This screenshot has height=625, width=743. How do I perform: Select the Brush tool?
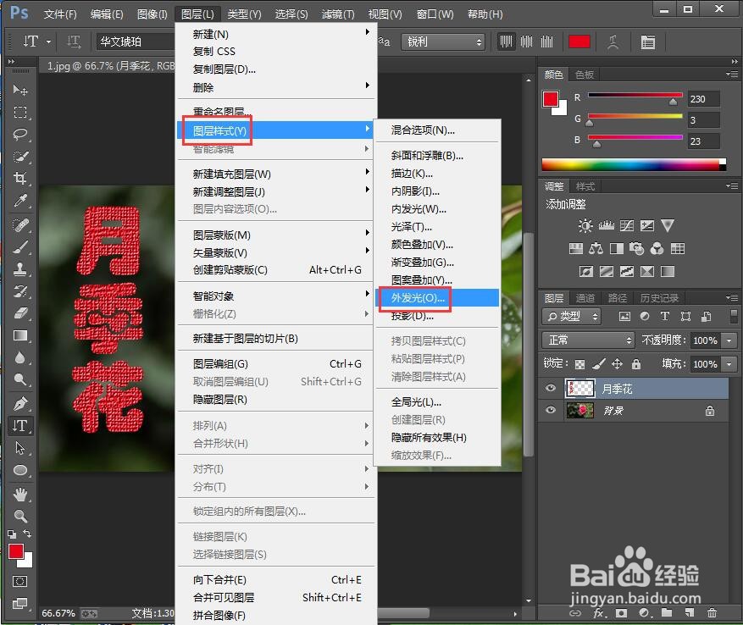coord(19,247)
